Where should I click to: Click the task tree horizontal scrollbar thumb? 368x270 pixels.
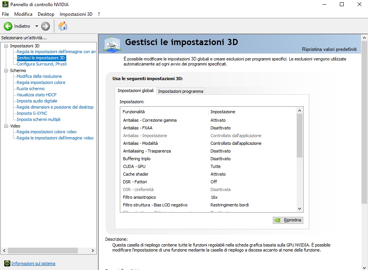[x=43, y=250]
